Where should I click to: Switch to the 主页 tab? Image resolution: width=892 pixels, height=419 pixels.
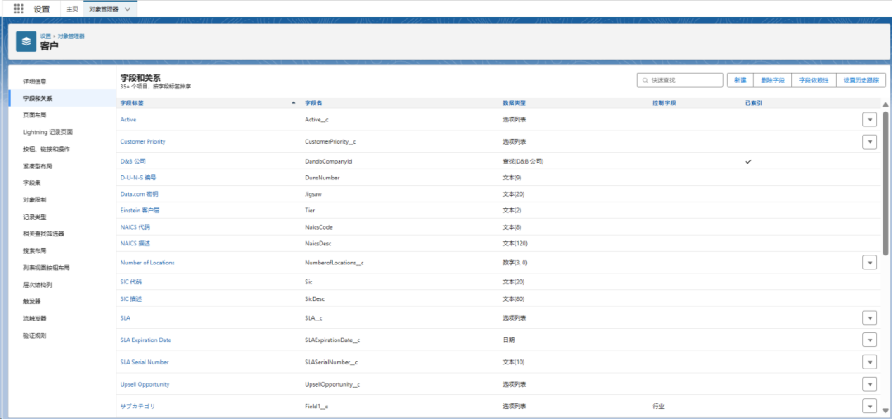pos(72,9)
